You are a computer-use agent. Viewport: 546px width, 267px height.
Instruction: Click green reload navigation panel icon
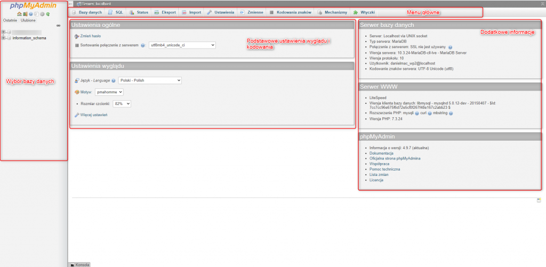tap(48, 14)
